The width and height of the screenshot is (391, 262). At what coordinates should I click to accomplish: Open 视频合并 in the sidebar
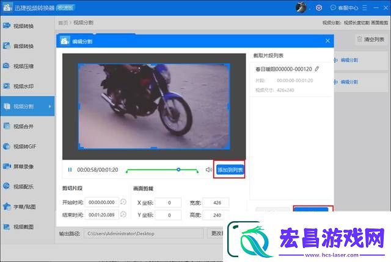(23, 127)
